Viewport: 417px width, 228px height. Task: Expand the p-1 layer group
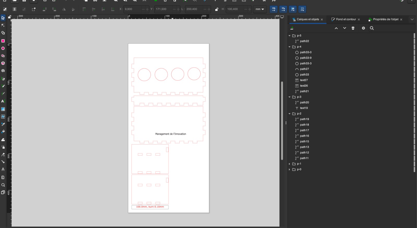click(x=290, y=164)
